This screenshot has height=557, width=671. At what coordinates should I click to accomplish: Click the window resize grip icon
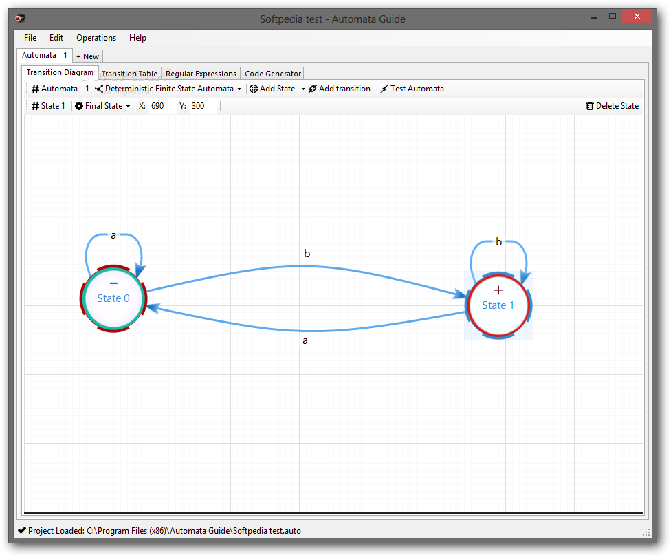[646, 532]
